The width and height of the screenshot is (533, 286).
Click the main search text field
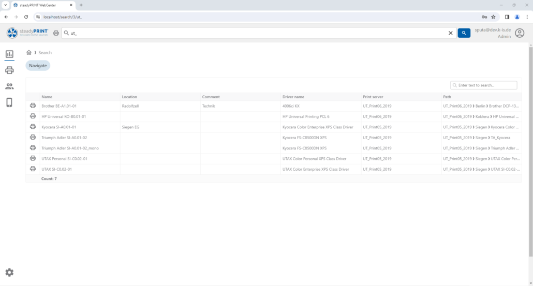tap(258, 33)
